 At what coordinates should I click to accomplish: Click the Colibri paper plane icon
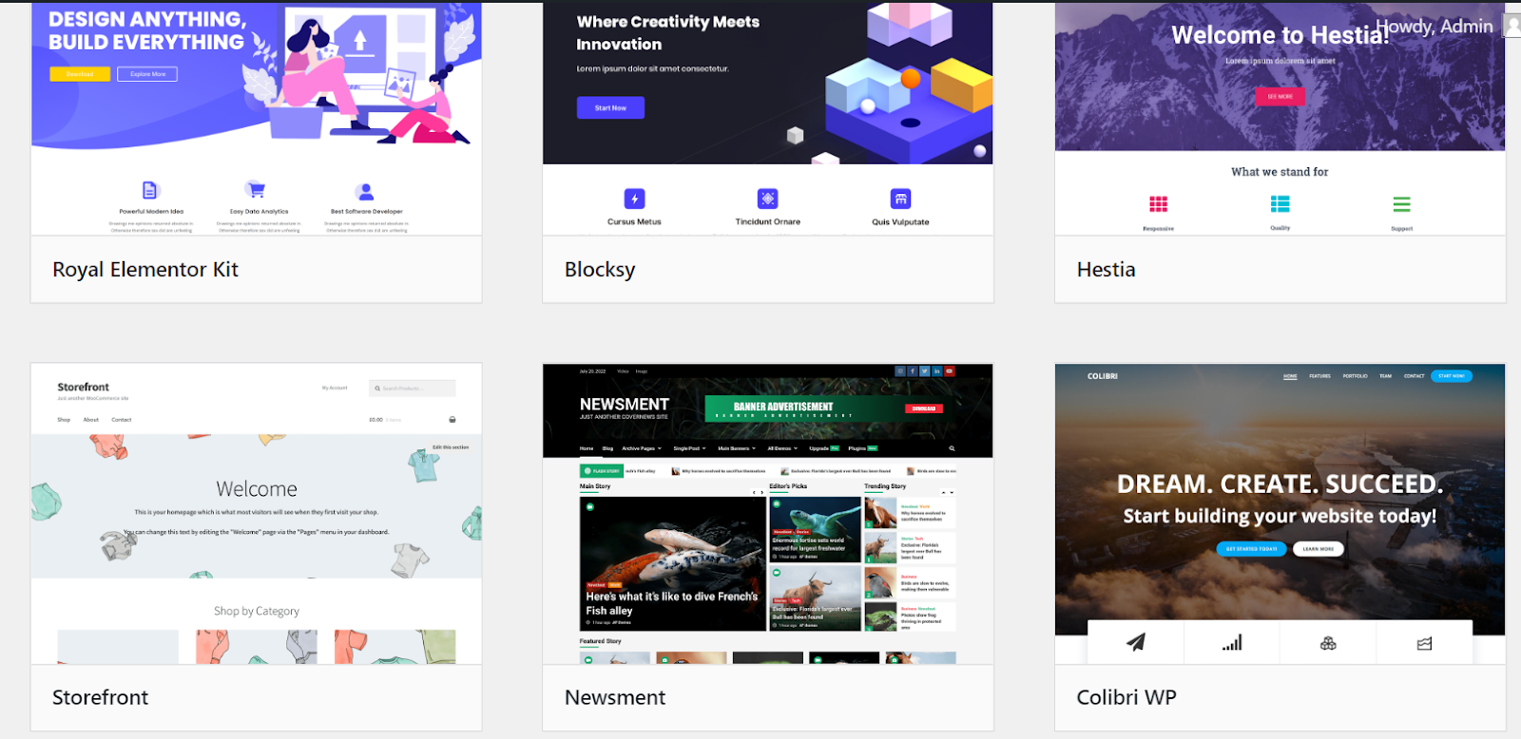coord(1136,643)
